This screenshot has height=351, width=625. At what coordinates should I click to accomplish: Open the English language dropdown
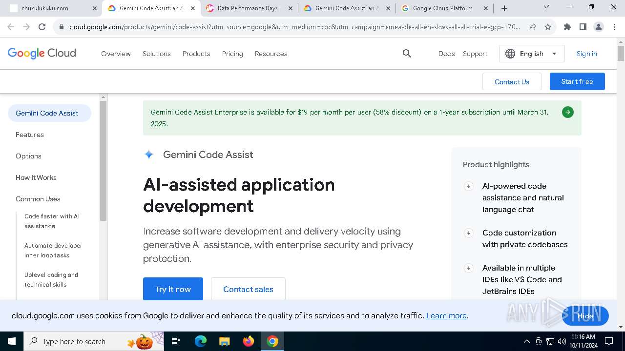click(532, 54)
